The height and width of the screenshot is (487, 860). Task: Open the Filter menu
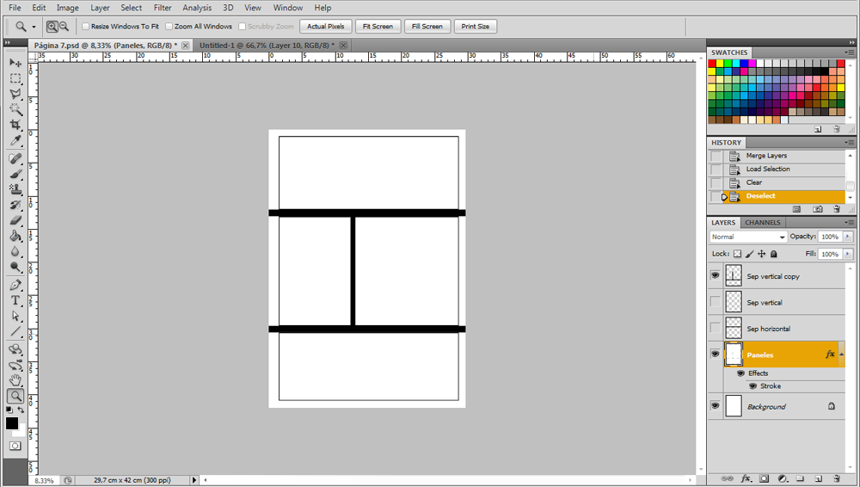[x=163, y=8]
